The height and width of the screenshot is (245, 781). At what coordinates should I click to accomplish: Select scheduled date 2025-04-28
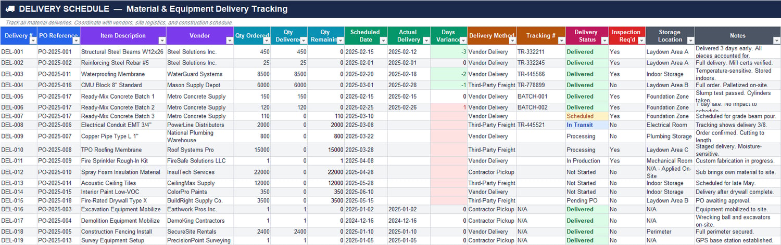(366, 172)
